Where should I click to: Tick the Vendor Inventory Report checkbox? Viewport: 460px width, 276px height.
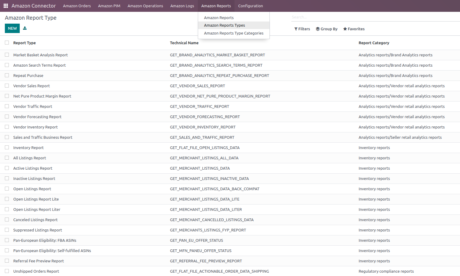(x=7, y=127)
